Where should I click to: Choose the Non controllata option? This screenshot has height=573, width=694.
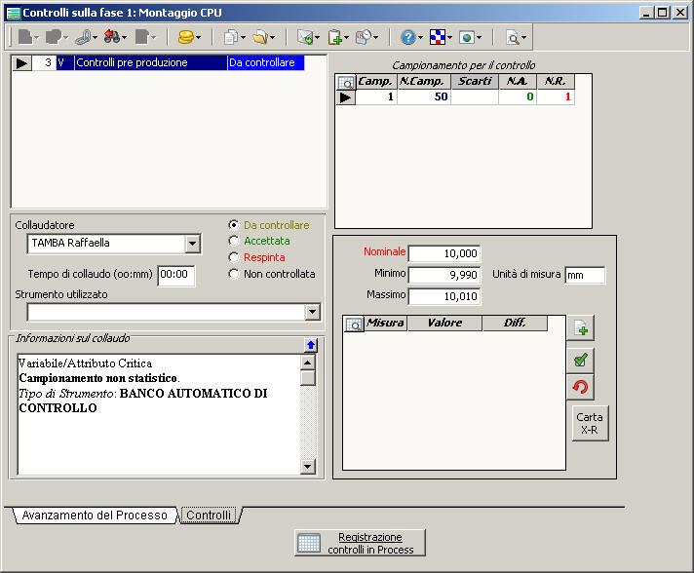click(x=233, y=274)
